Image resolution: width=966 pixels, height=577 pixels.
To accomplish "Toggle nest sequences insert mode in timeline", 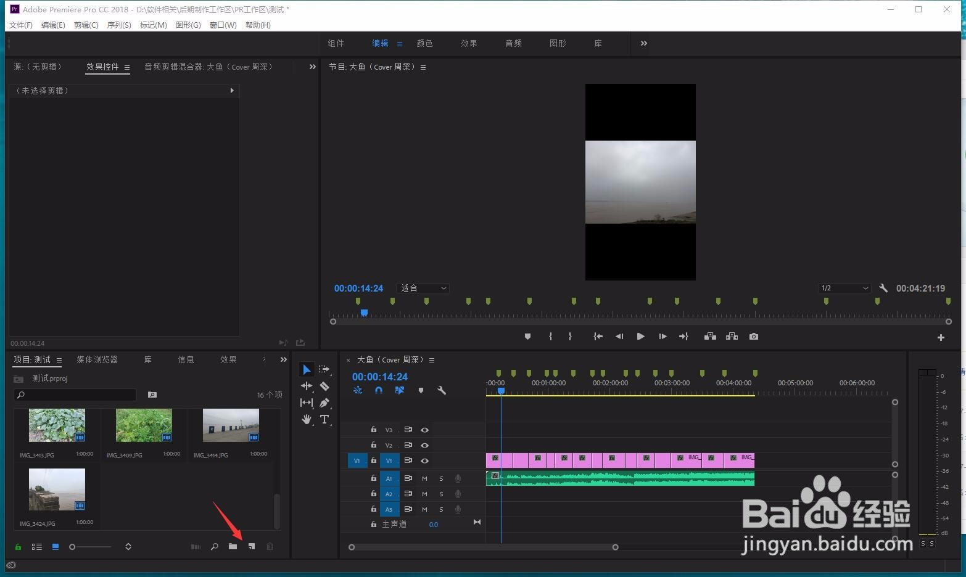I will pyautogui.click(x=358, y=390).
